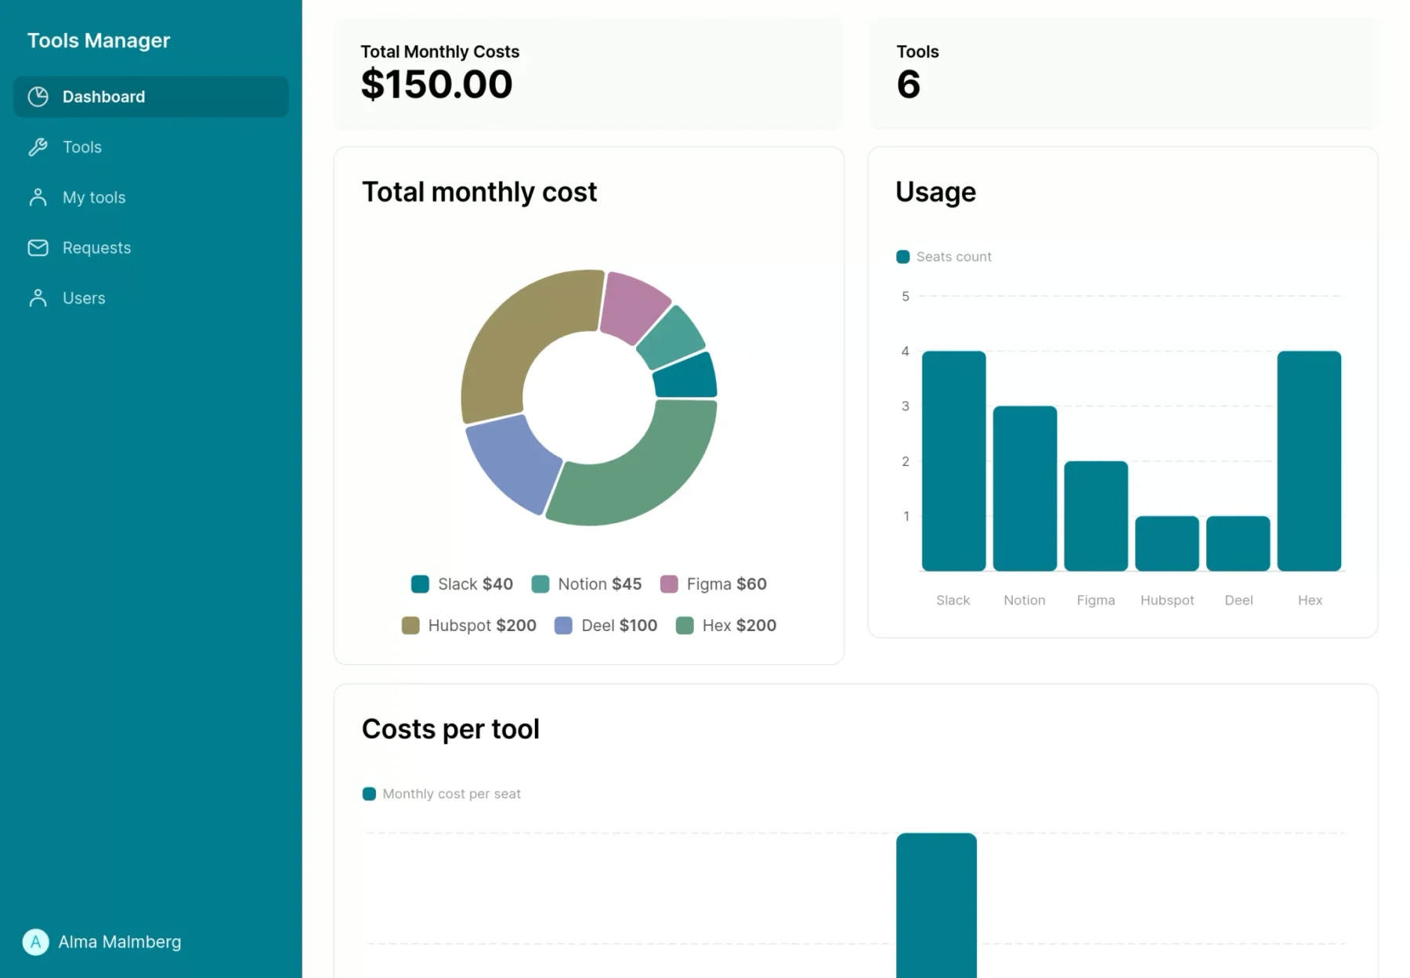Click the person icon beside My tools

pyautogui.click(x=38, y=197)
